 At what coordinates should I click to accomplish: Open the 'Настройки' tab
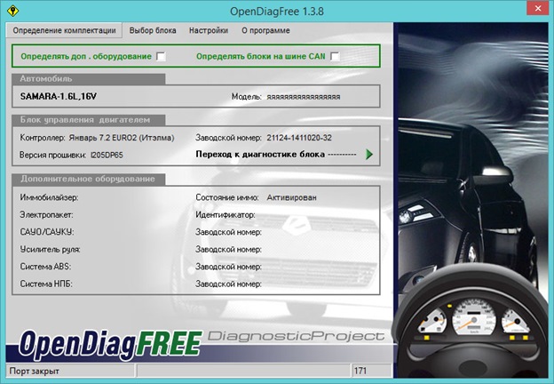click(209, 30)
